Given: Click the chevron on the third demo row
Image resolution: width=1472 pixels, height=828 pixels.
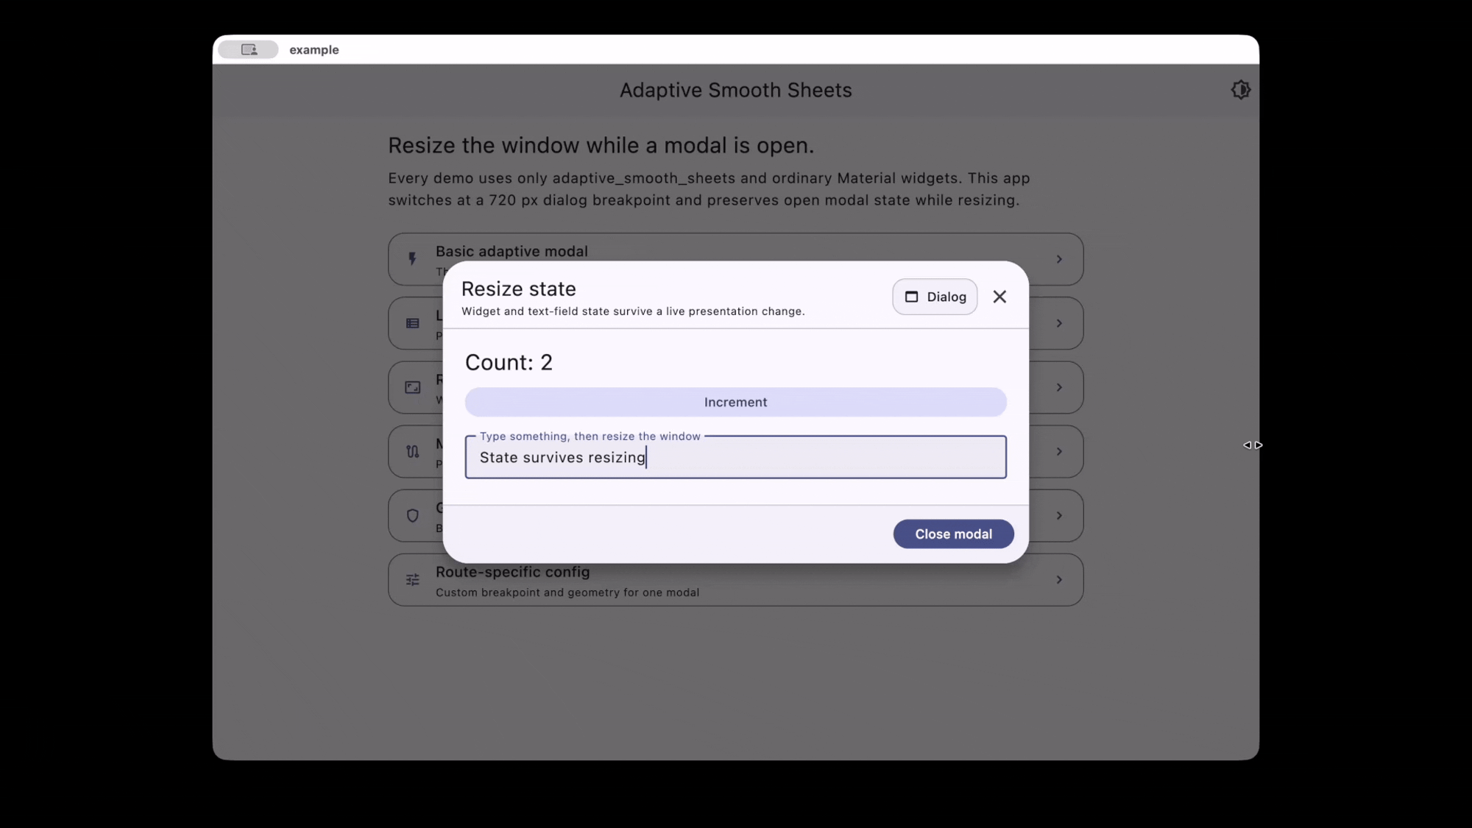Looking at the screenshot, I should [x=1059, y=387].
